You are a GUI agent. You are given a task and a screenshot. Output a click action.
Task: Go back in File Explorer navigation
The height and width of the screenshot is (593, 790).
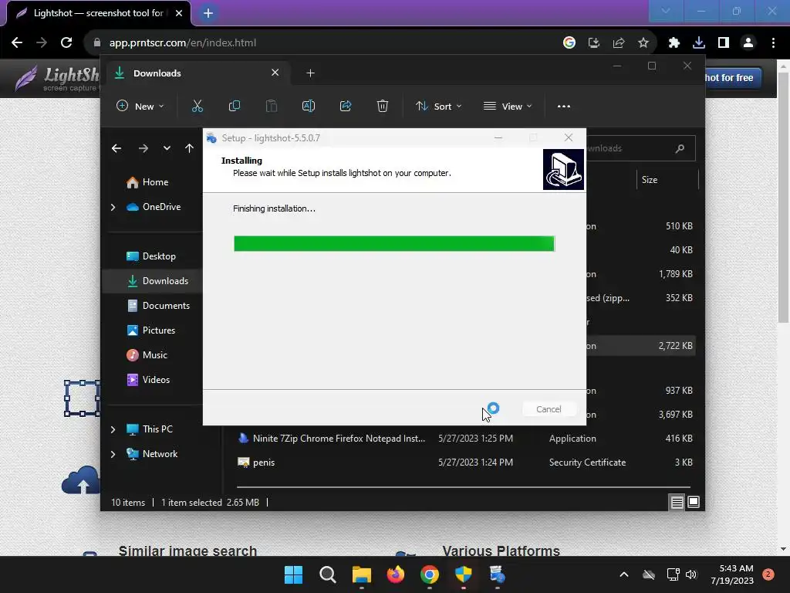tap(116, 148)
